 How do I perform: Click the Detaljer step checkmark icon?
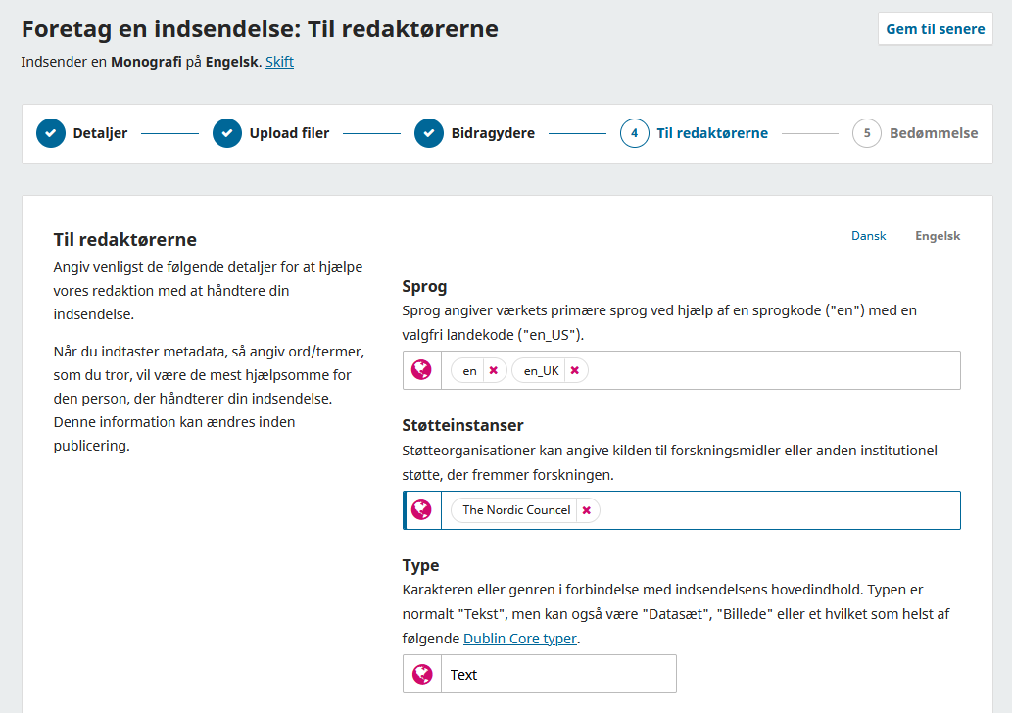[x=51, y=133]
